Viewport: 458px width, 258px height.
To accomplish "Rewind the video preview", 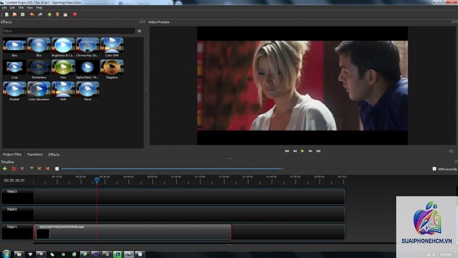I will (x=295, y=151).
